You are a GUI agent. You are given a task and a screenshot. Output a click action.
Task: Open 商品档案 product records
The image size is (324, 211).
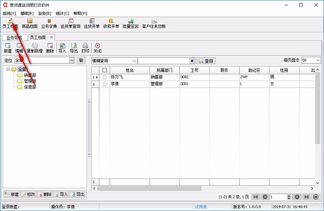tap(30, 23)
